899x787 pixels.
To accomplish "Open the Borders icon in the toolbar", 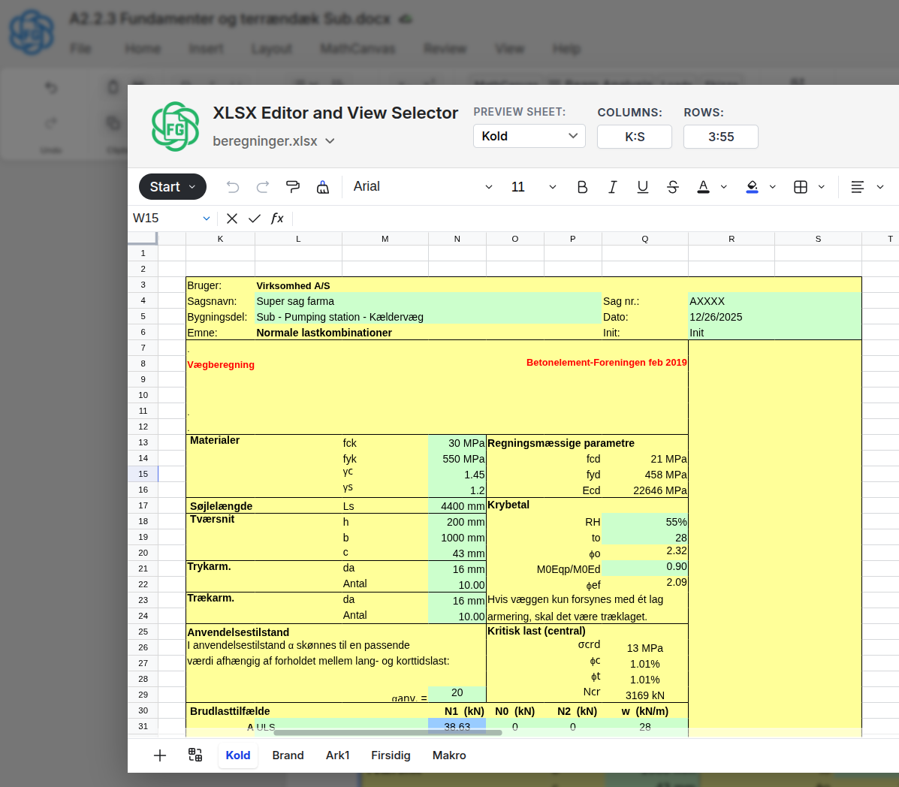I will pyautogui.click(x=802, y=186).
